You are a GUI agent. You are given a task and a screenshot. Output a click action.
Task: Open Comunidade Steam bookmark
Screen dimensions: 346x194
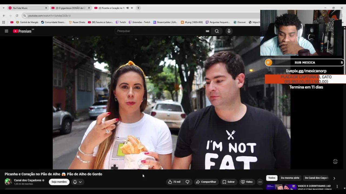pos(53,22)
